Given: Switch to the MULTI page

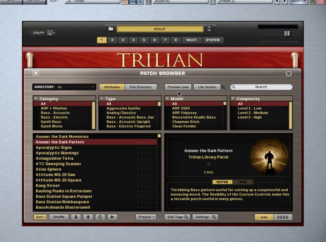Looking at the screenshot, I should click(x=192, y=40).
